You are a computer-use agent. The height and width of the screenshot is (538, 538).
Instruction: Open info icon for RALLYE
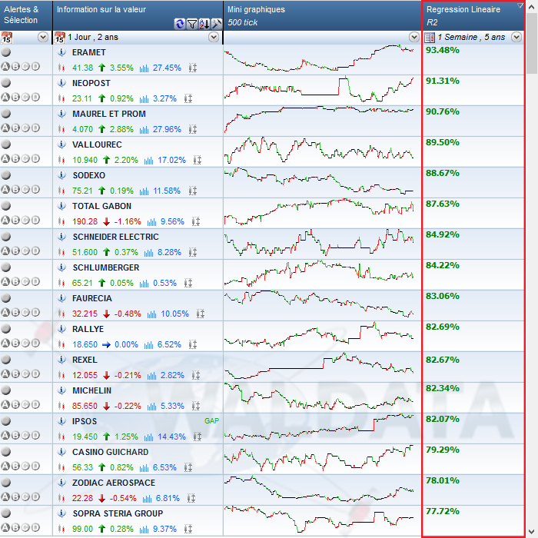tap(61, 329)
